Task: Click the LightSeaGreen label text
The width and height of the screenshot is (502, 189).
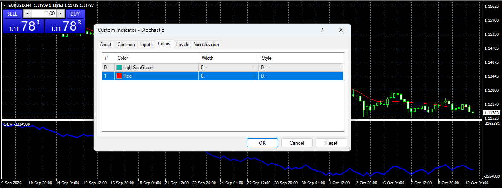Action: (138, 68)
